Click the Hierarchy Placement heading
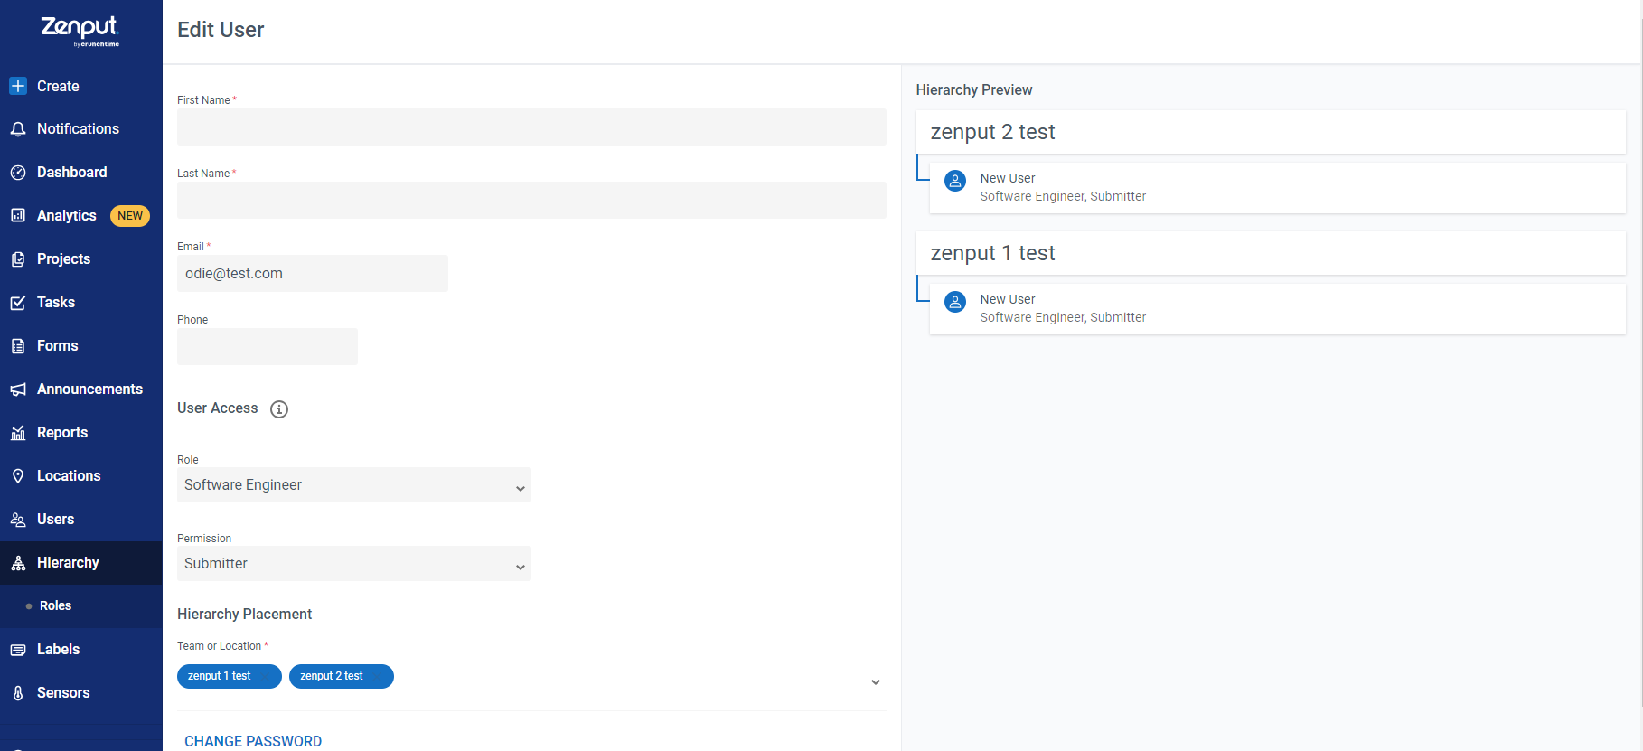 point(245,615)
